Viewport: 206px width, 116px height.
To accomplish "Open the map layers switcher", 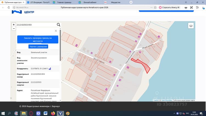I will (191, 26).
